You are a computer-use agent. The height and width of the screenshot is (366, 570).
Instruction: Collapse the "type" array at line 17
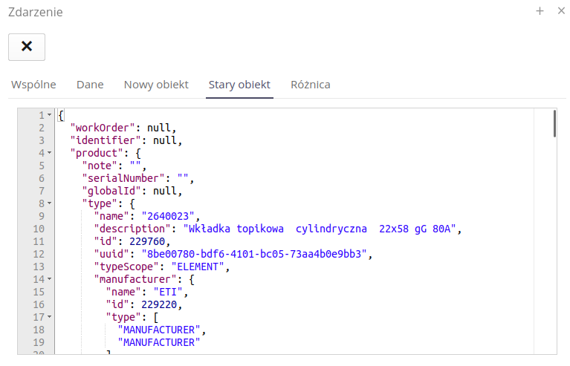(49, 317)
